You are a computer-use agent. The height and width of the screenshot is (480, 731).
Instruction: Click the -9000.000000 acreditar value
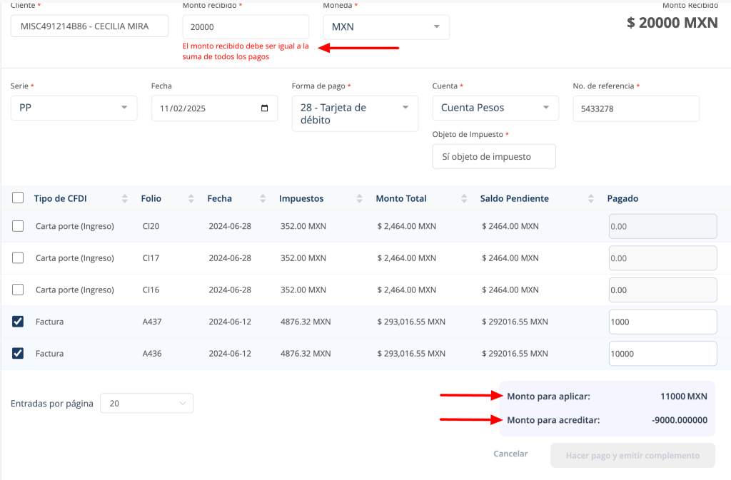(x=680, y=420)
